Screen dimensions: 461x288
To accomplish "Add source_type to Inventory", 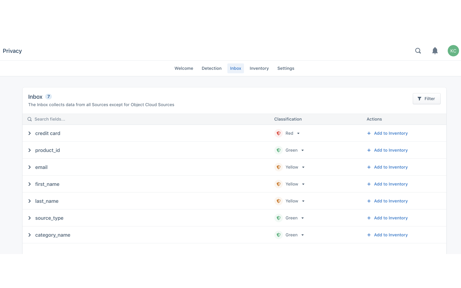I will pos(390,218).
